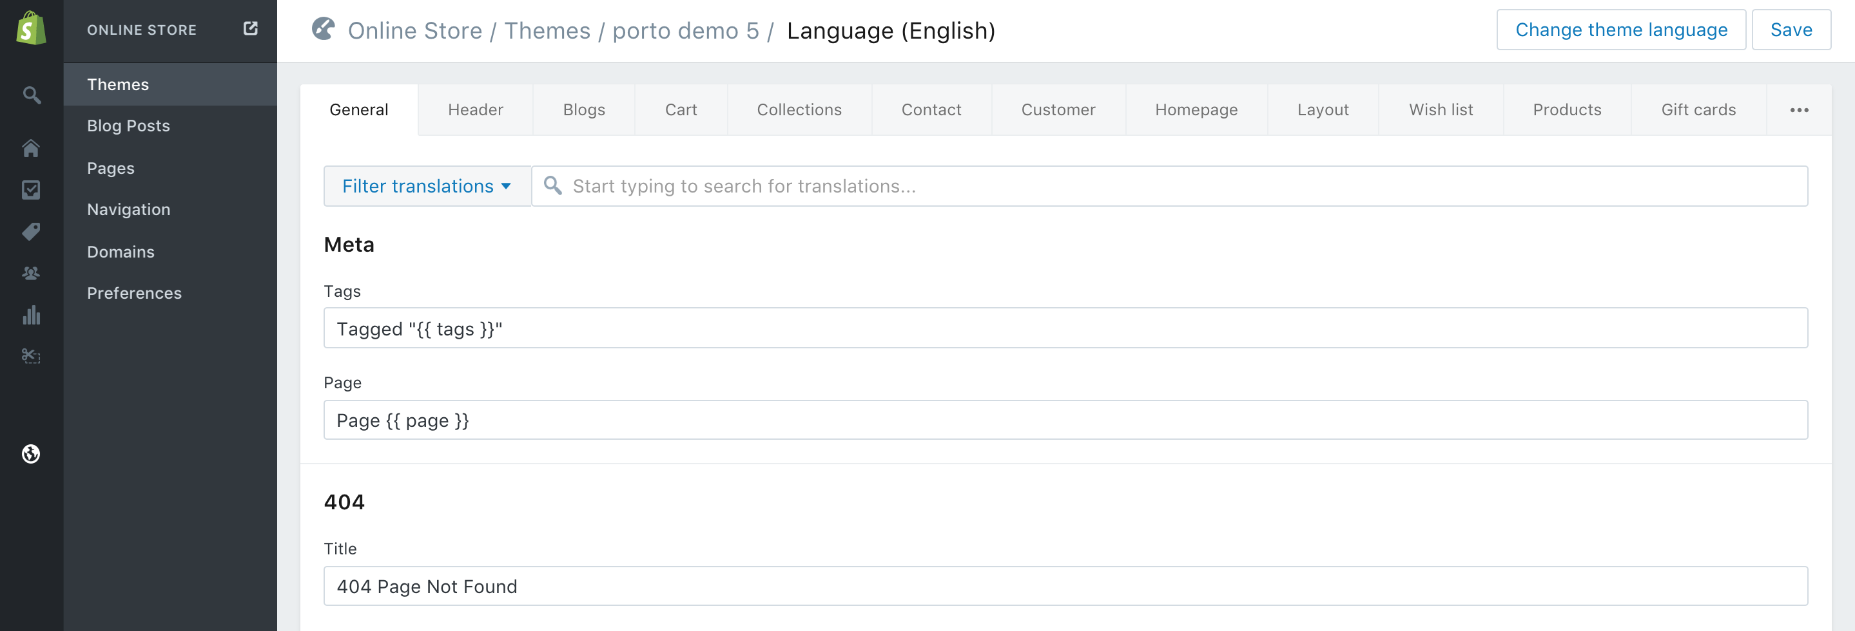Open the Collections tab

pos(799,110)
